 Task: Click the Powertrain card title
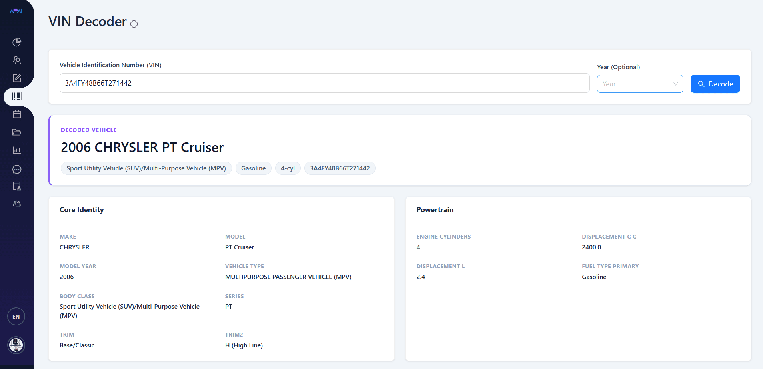[x=435, y=210]
